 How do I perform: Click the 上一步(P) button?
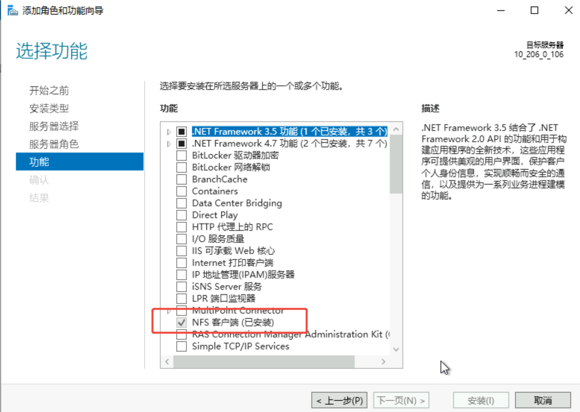click(x=339, y=400)
